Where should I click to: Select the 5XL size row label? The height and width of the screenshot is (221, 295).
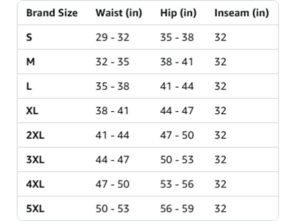(35, 208)
